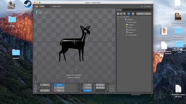
Task: Select the Tree panel tab
Action: pyautogui.click(x=119, y=10)
